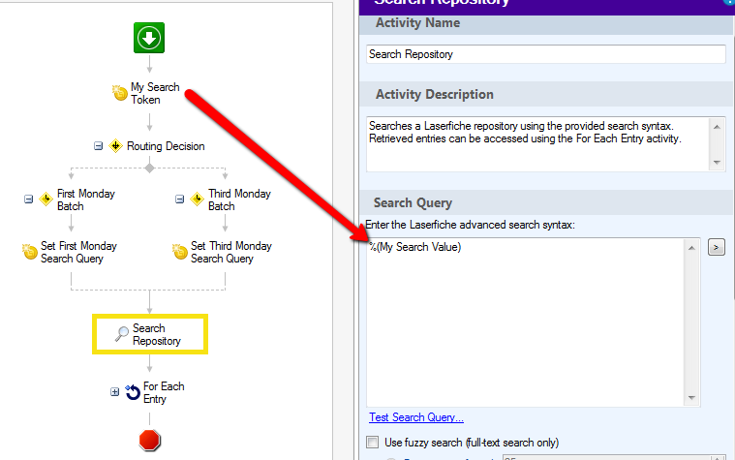Collapse the Third Monday Batch branch
735x460 pixels.
tap(179, 199)
